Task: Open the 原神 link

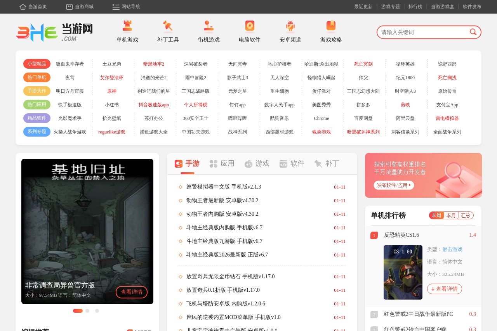Action: (112, 91)
